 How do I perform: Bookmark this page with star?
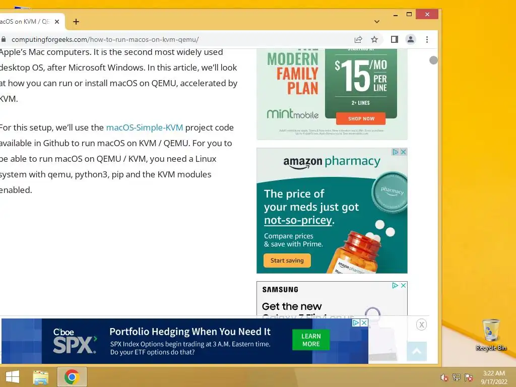tap(374, 39)
